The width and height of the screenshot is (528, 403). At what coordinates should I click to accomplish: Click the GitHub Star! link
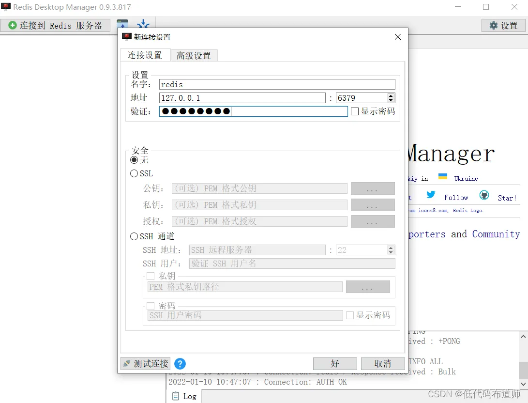tap(507, 198)
